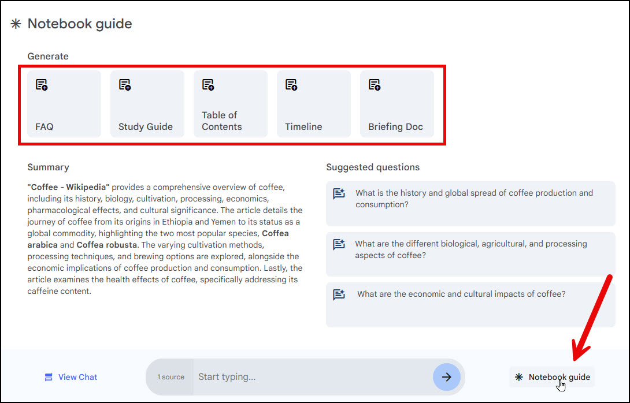
Task: Generate a Study Guide
Action: (x=147, y=104)
